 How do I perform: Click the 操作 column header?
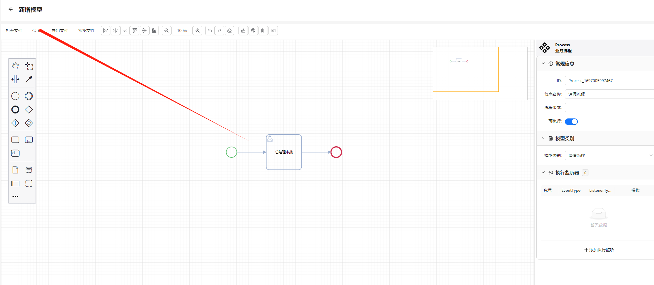(635, 190)
